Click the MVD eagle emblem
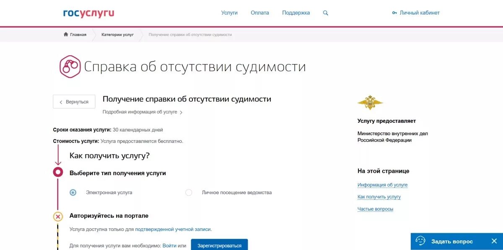This screenshot has height=250, width=503. pyautogui.click(x=370, y=103)
